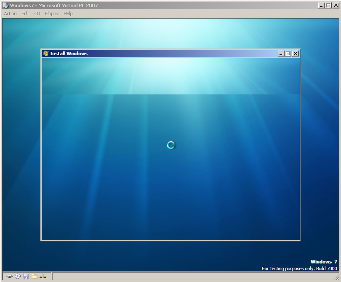This screenshot has width=341, height=282.
Task: Click the CD drive status bar icon
Action: tap(18, 277)
